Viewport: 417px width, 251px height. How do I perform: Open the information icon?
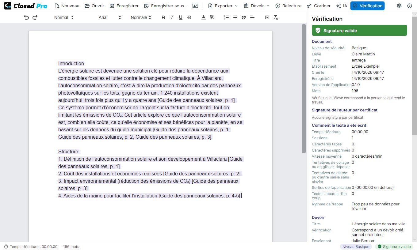click(409, 6)
